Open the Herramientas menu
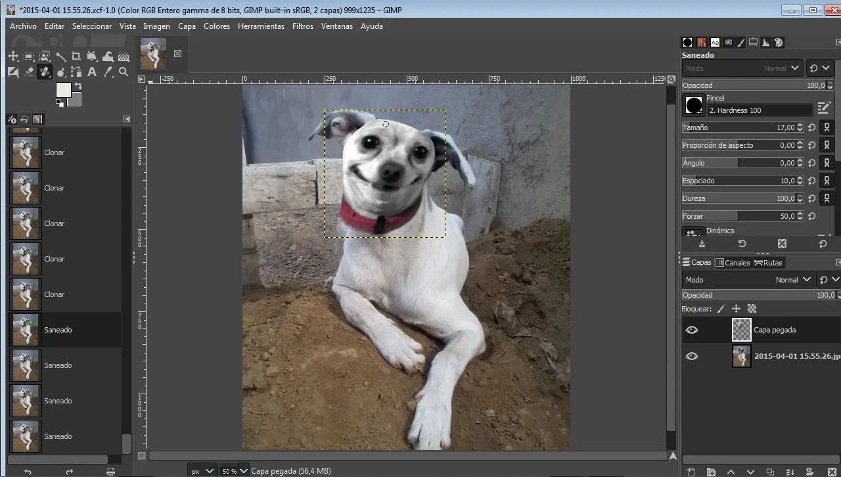 pyautogui.click(x=261, y=26)
